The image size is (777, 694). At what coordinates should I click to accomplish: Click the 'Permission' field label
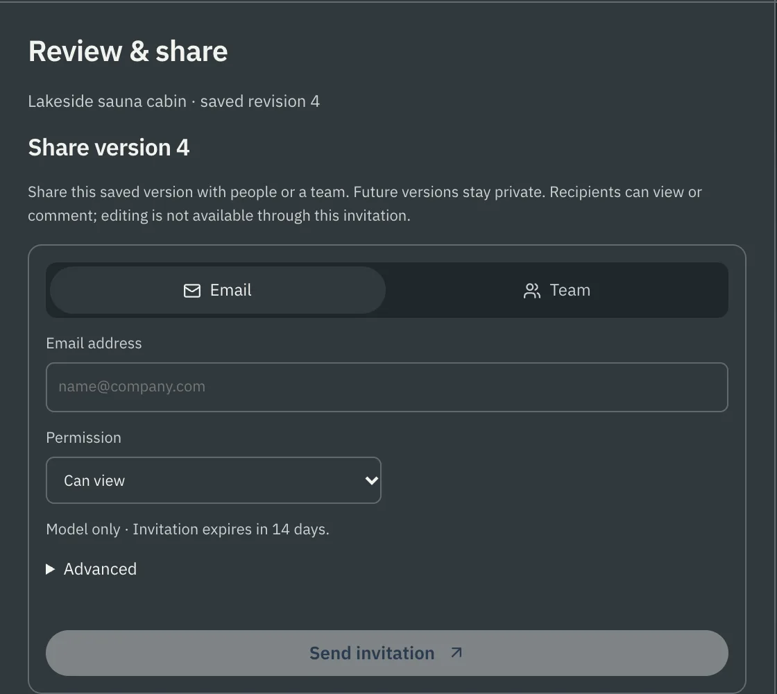[x=84, y=438]
